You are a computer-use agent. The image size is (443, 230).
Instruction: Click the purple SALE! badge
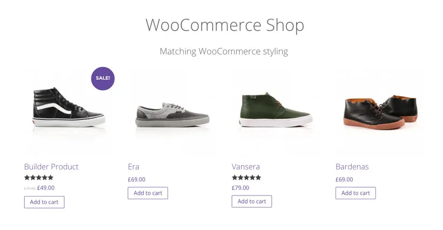(x=103, y=78)
